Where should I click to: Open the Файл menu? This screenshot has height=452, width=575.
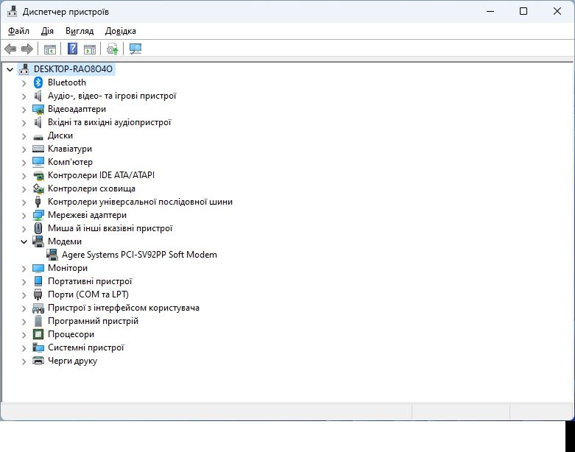18,31
